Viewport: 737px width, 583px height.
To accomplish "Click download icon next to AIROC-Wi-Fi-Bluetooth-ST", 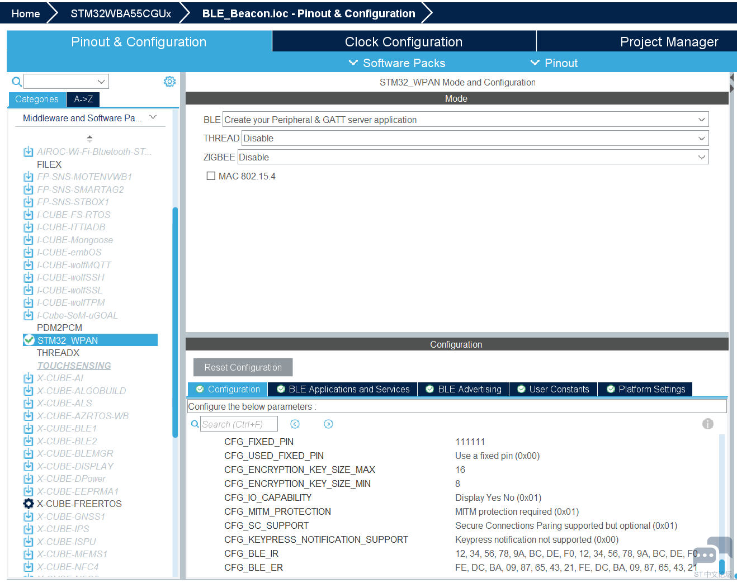I will tap(29, 151).
